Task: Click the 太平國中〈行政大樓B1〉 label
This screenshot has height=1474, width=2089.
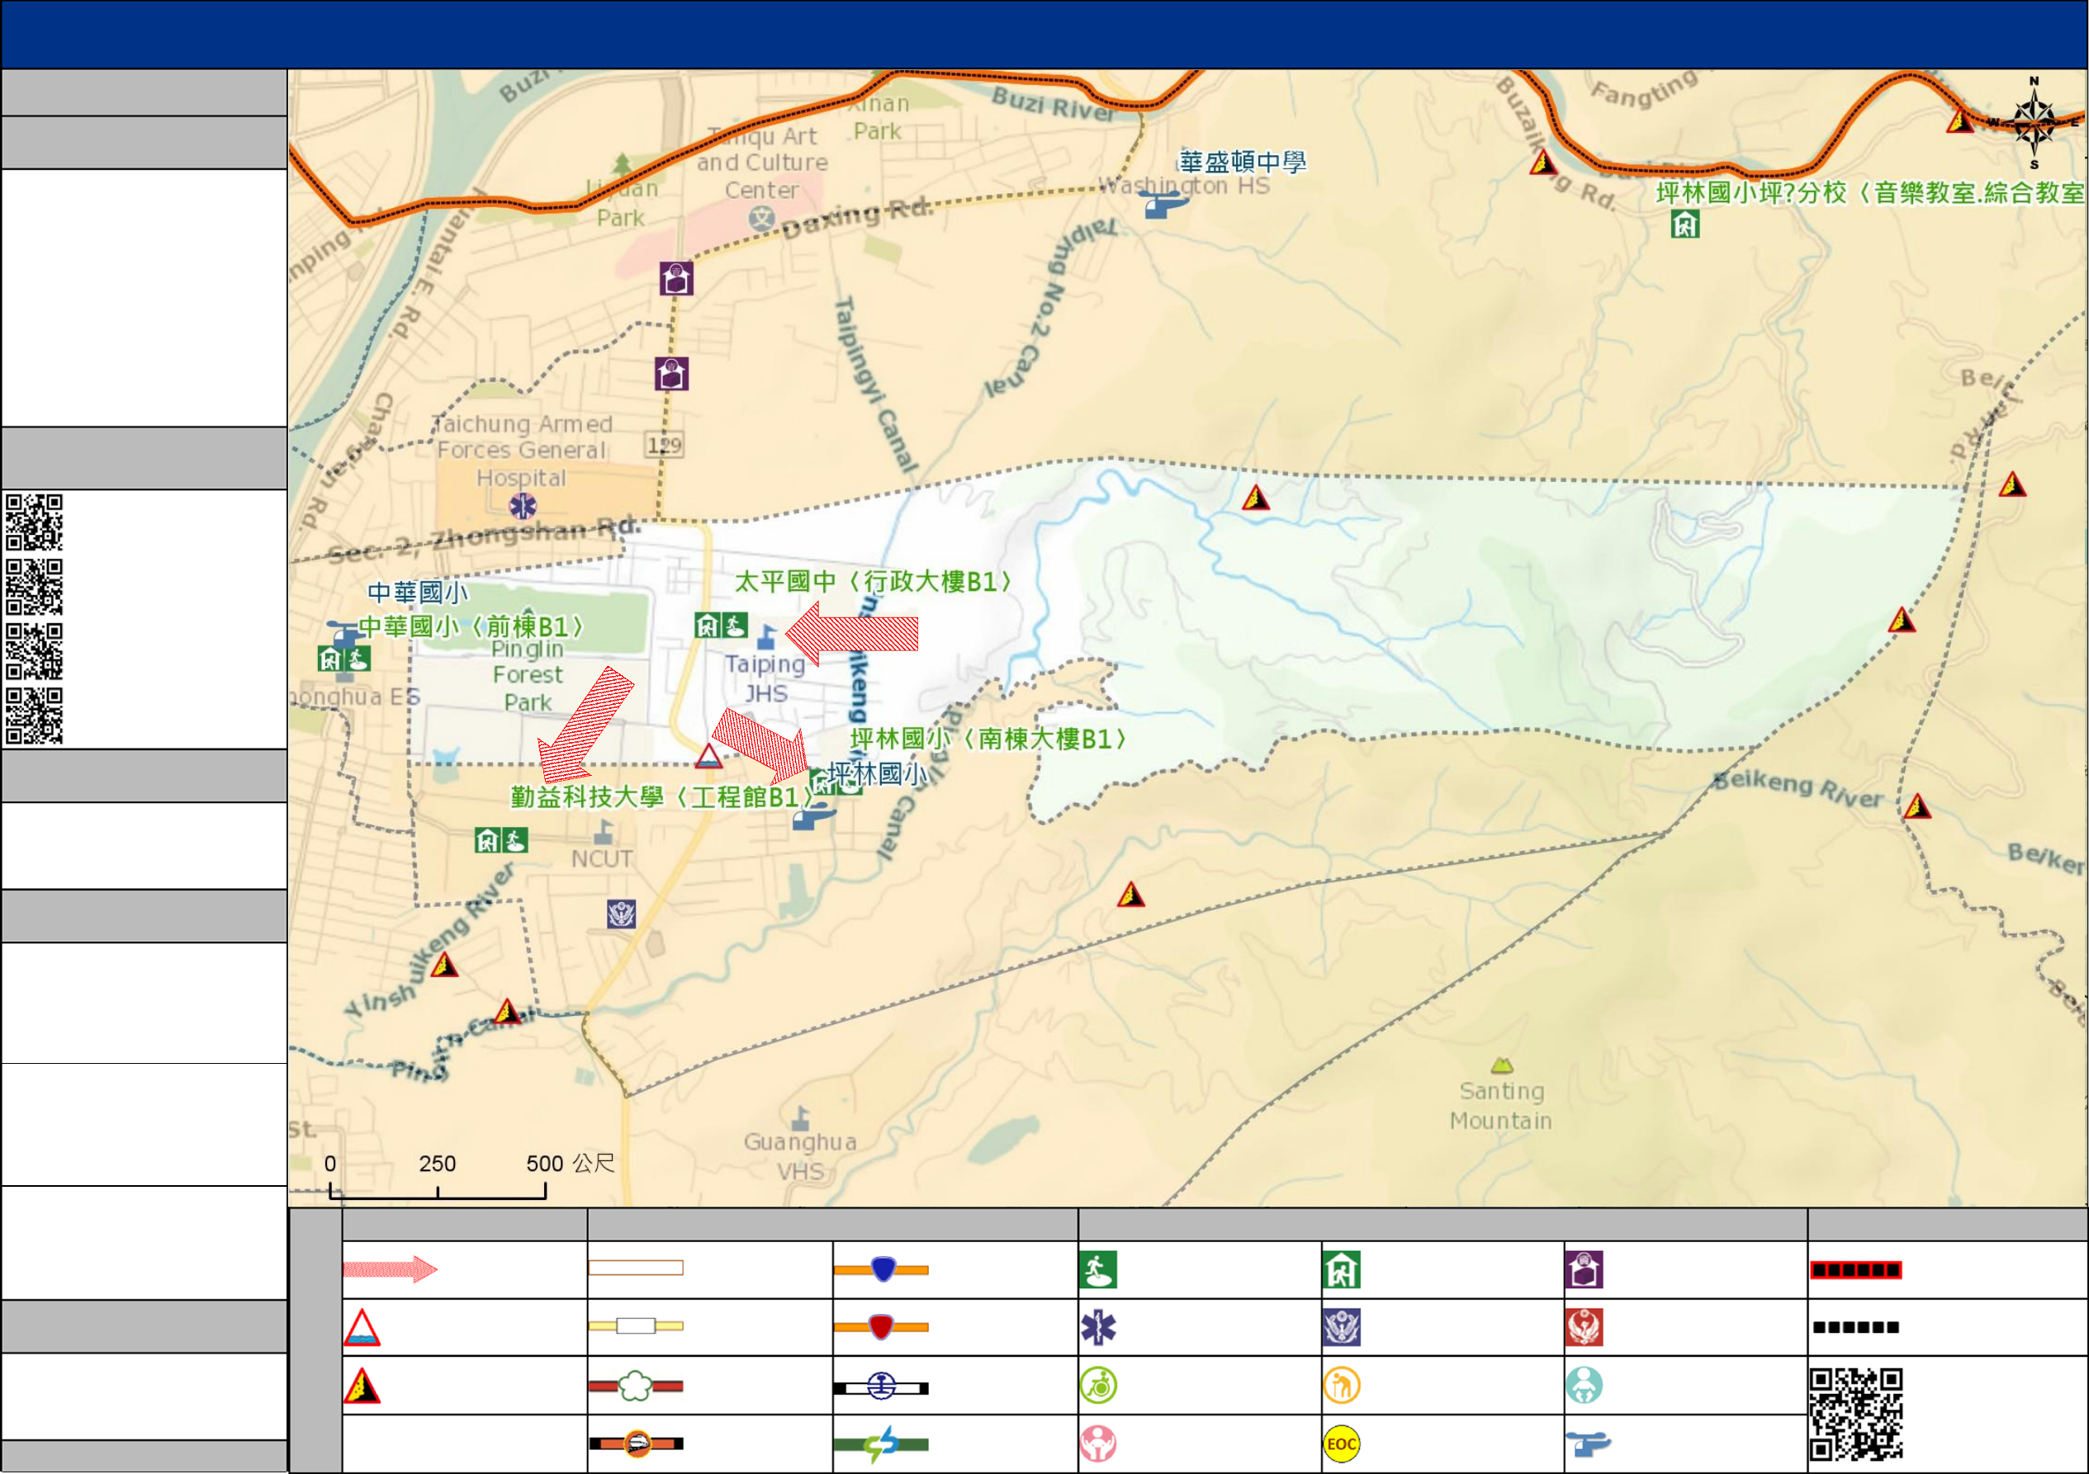Action: point(873,582)
